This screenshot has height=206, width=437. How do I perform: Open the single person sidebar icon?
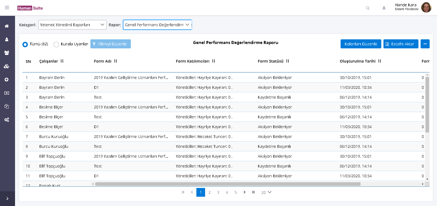coord(7,40)
